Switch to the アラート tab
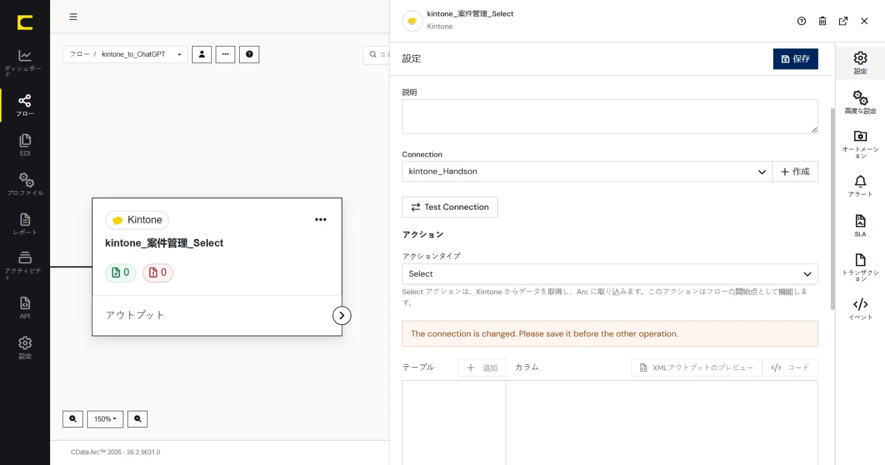The width and height of the screenshot is (885, 465). point(860,186)
